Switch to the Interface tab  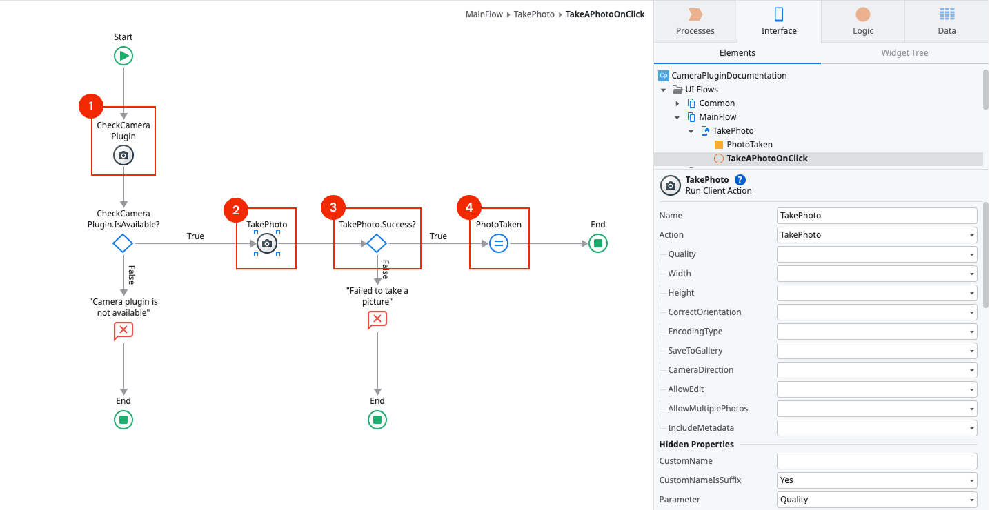point(779,21)
